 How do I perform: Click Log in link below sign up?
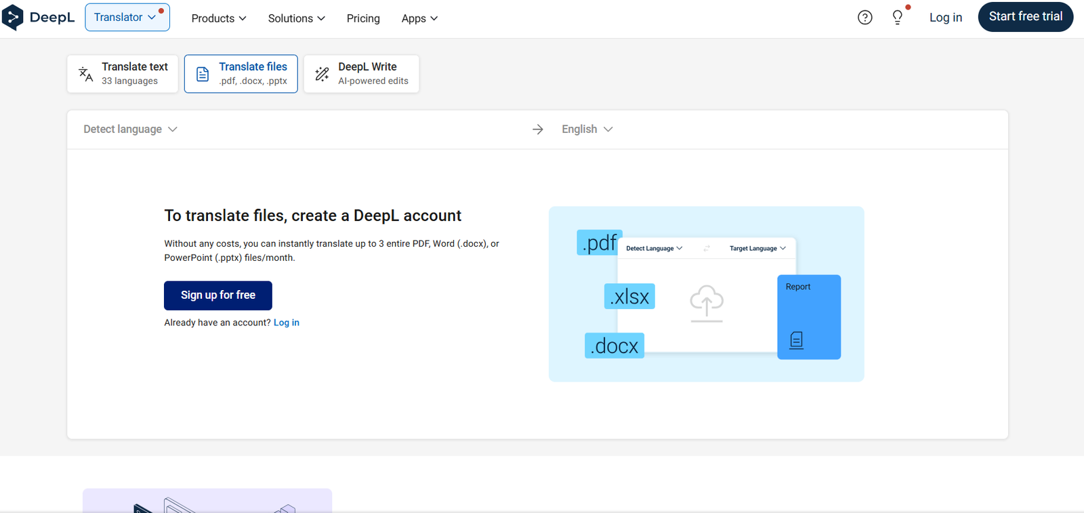point(287,323)
